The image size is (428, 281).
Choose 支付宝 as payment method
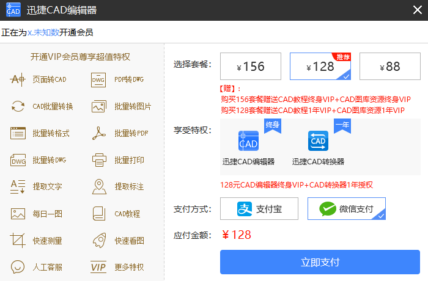[x=259, y=209]
